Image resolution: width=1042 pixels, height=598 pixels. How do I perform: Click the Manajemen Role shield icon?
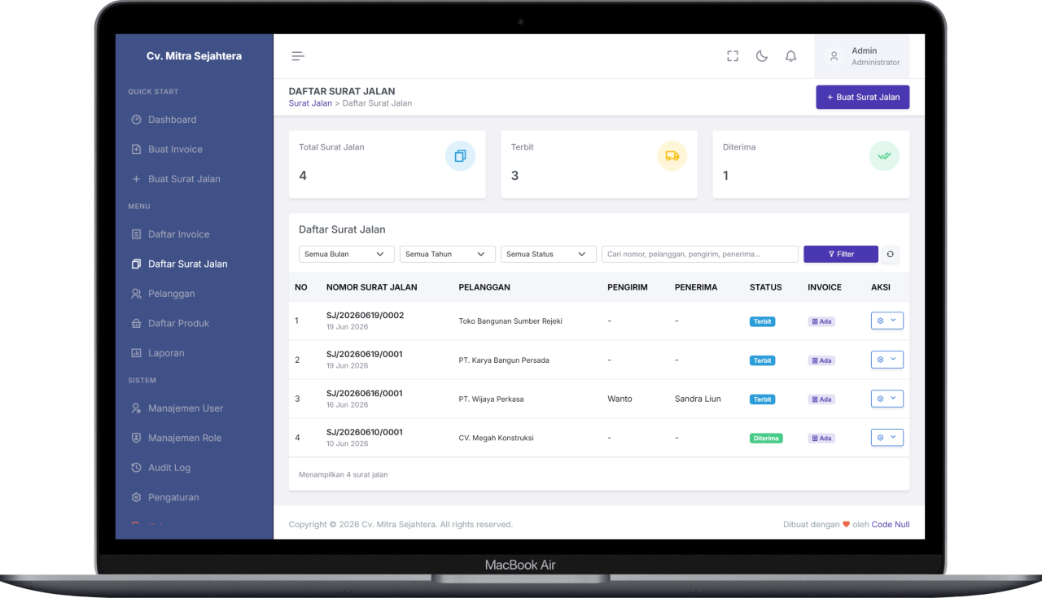coord(136,438)
